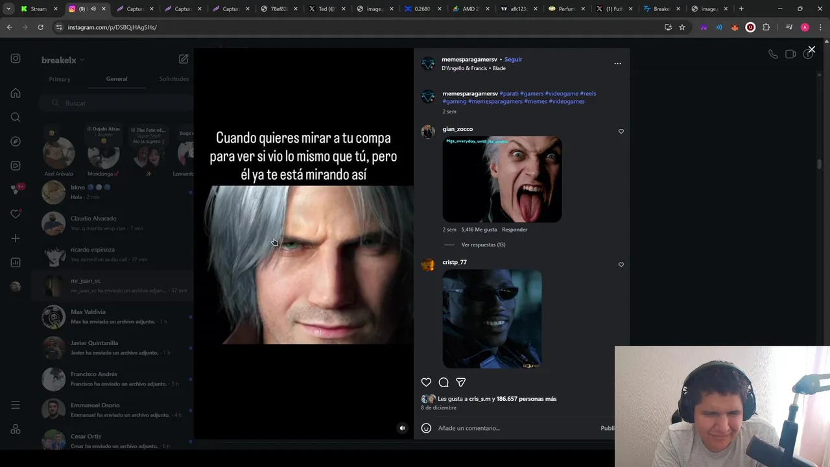The height and width of the screenshot is (467, 830).
Task: Compose a new message with the pencil icon
Action: [184, 59]
